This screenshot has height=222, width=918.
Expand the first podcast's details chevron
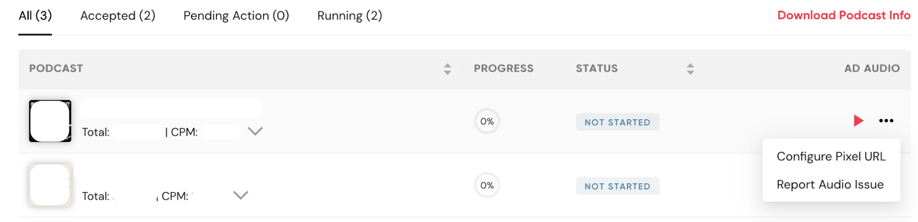point(255,132)
